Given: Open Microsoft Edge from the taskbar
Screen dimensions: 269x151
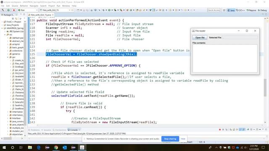Looking at the screenshot, I should 39,147.
